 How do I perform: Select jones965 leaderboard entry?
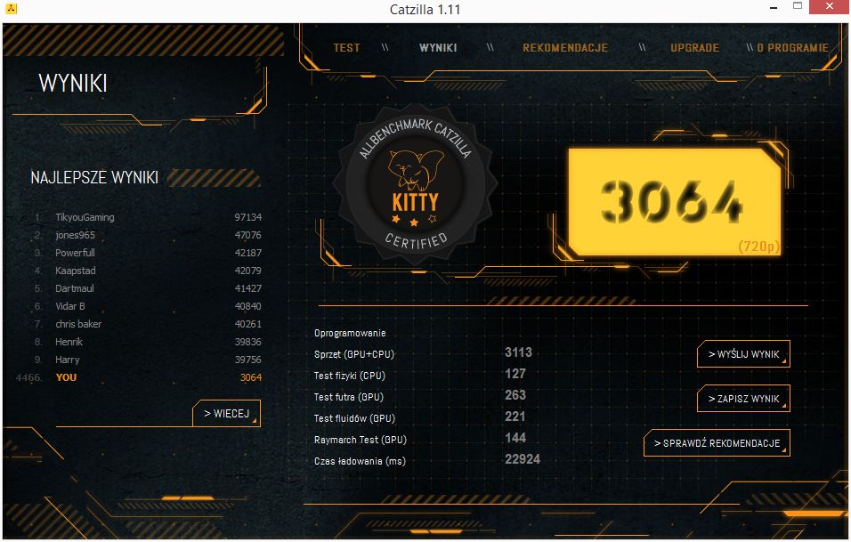point(147,235)
